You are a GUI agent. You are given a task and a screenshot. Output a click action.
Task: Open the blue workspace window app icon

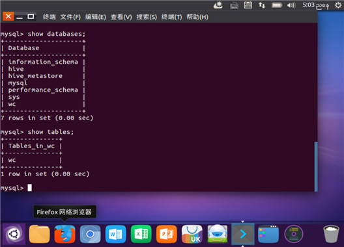click(x=268, y=234)
